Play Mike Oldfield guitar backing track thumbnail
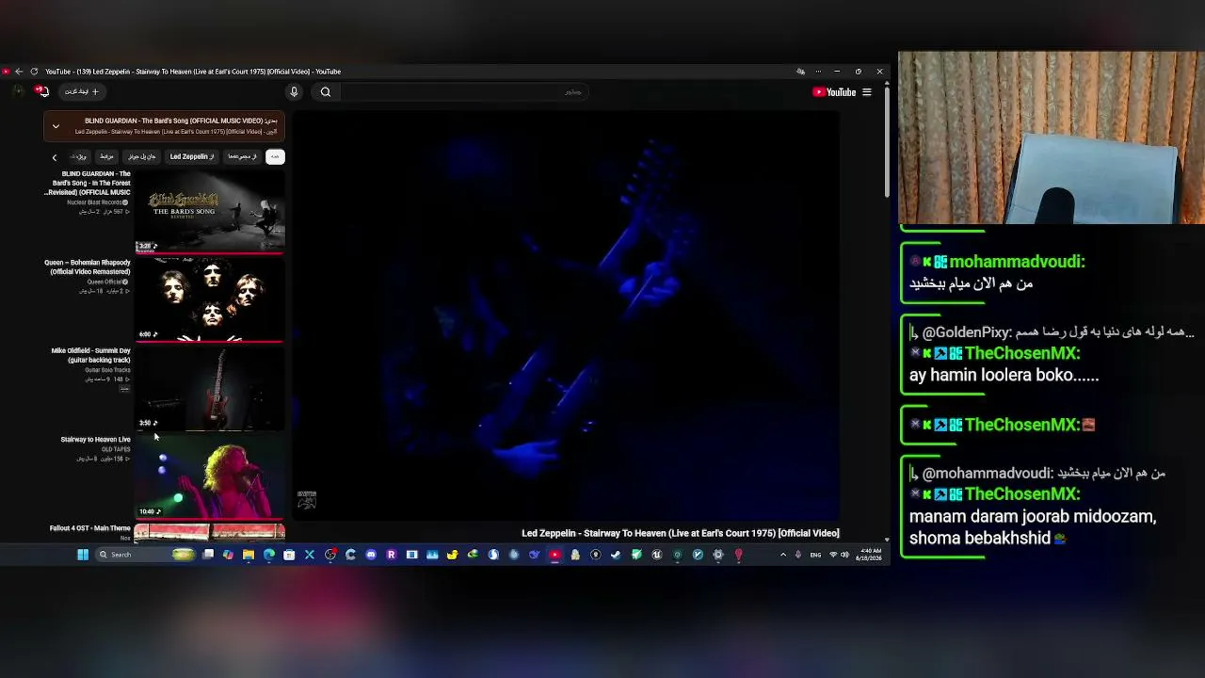The image size is (1205, 678). (x=209, y=389)
